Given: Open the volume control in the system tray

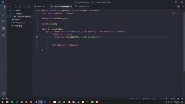Looking at the screenshot, I should (169, 102).
